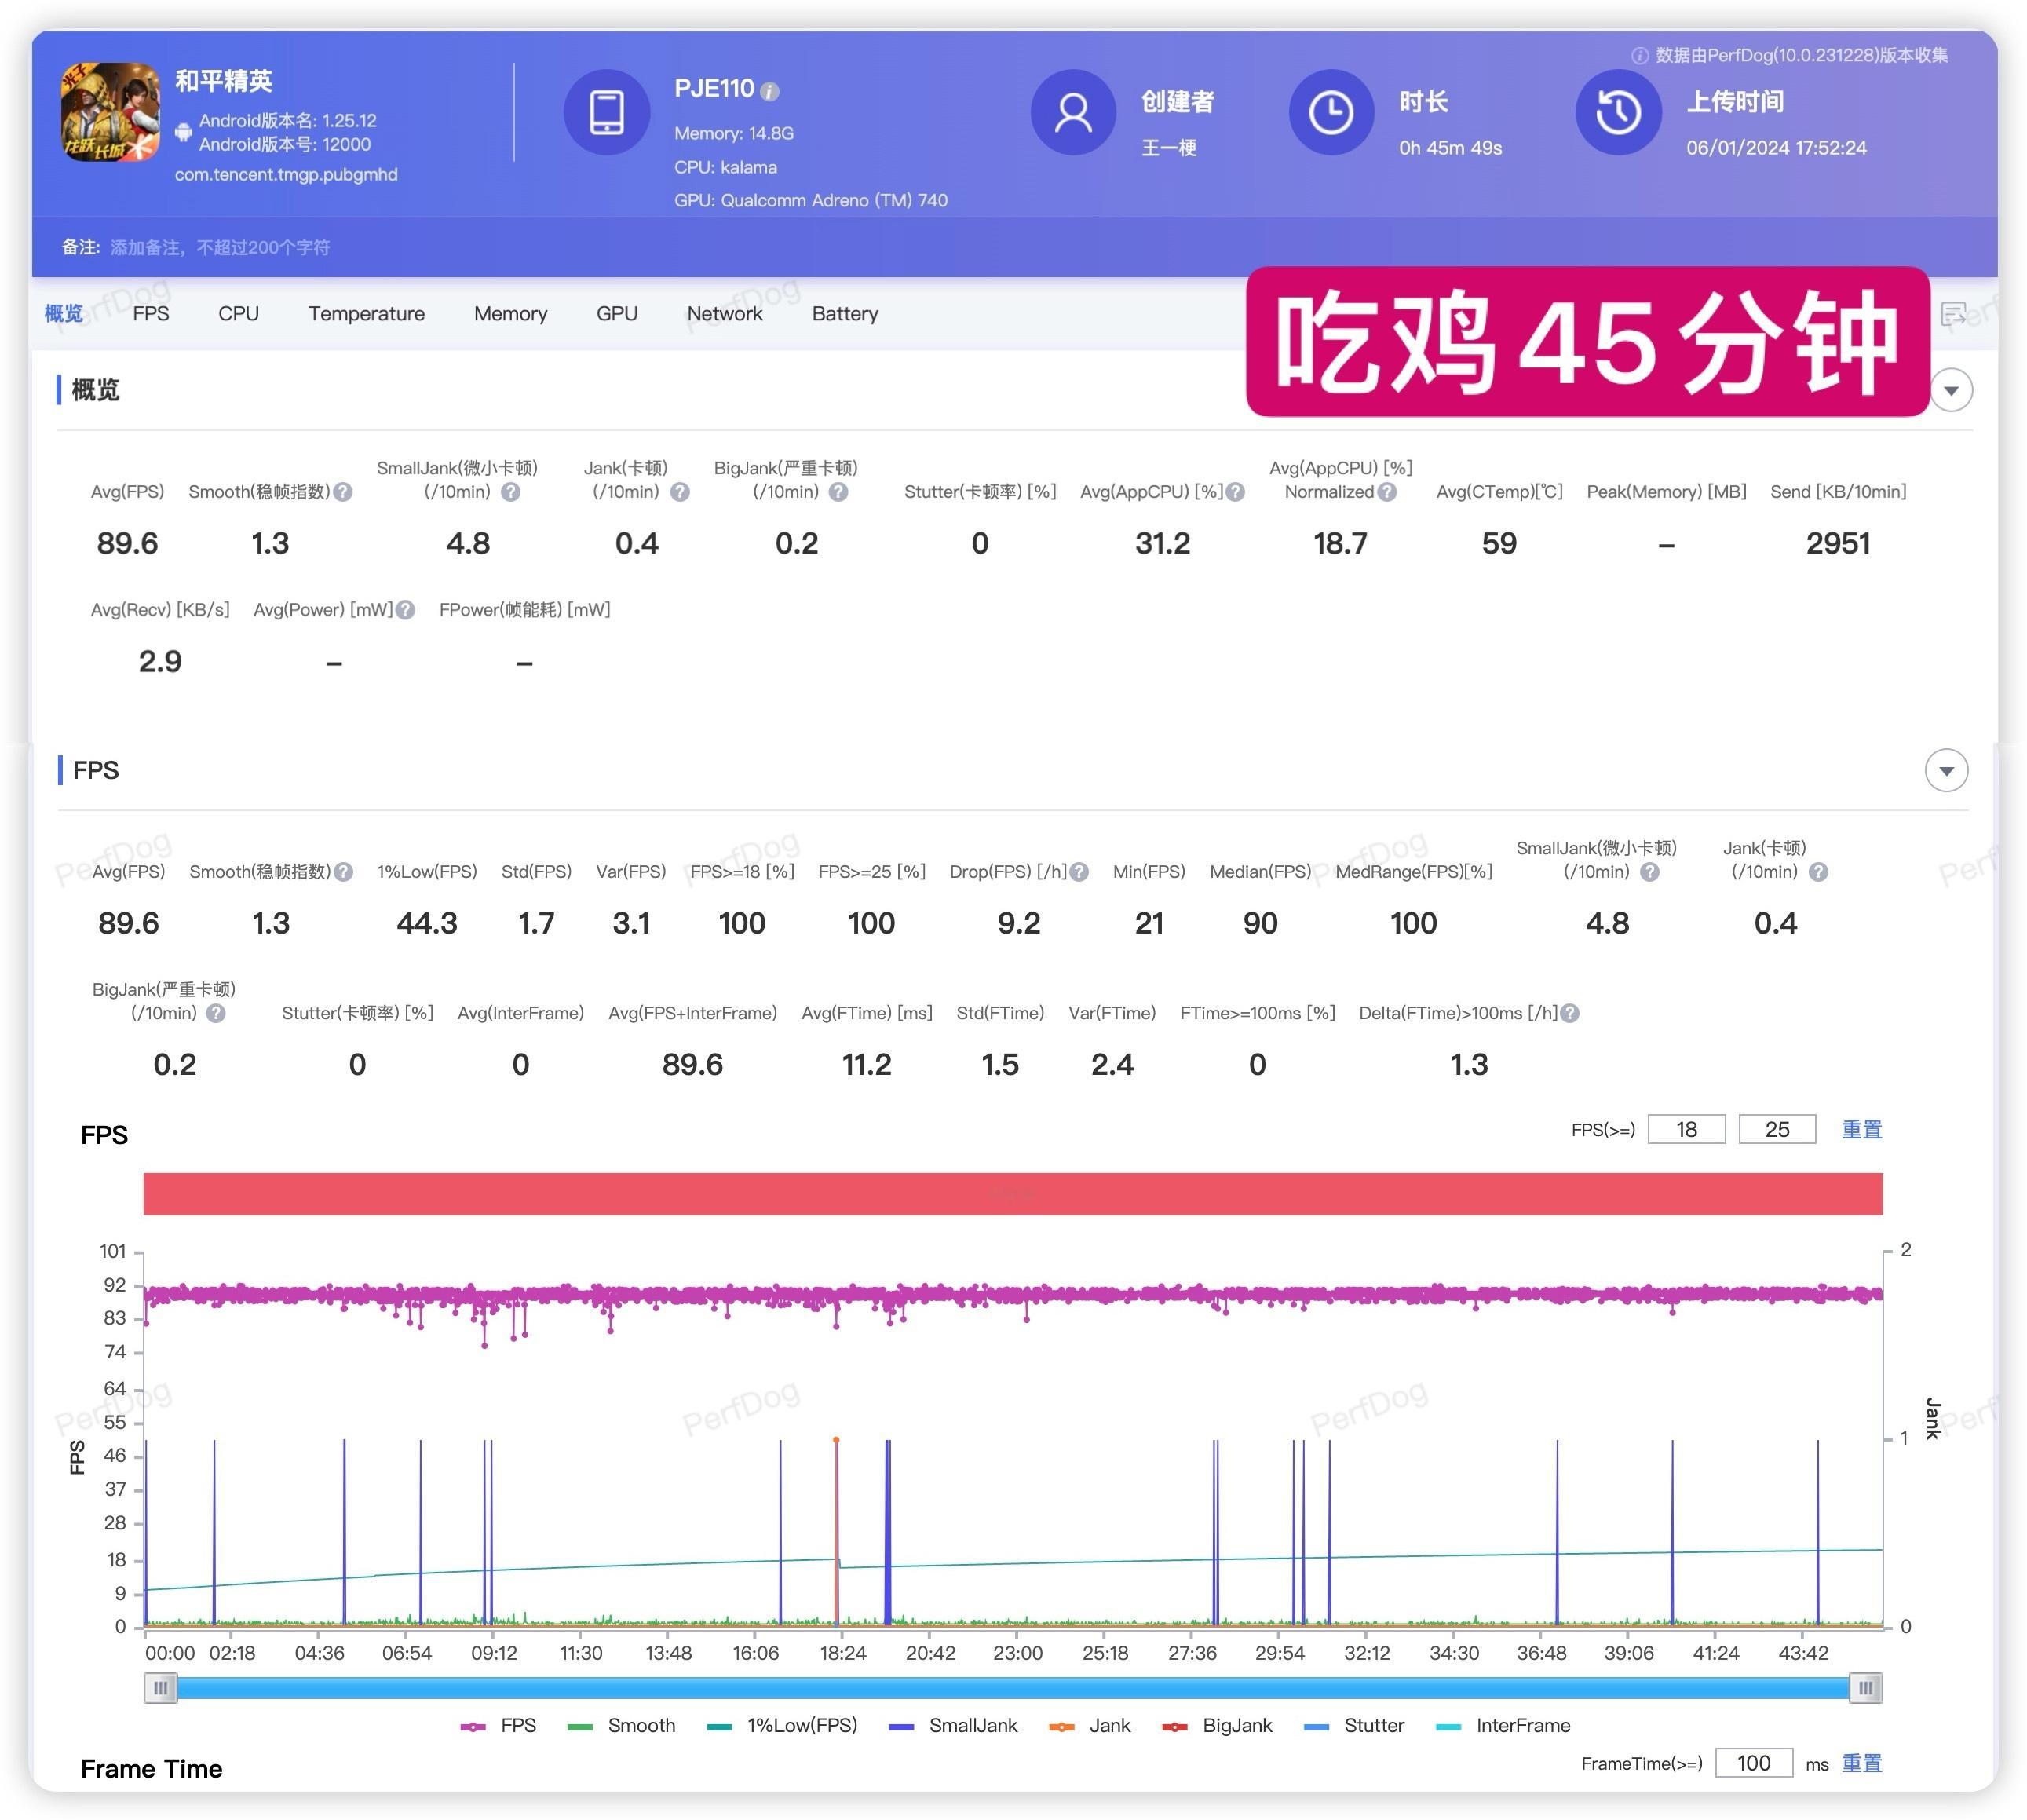The height and width of the screenshot is (1820, 2027).
Task: Click help icon for FPS section BigJank
Action: click(216, 1013)
